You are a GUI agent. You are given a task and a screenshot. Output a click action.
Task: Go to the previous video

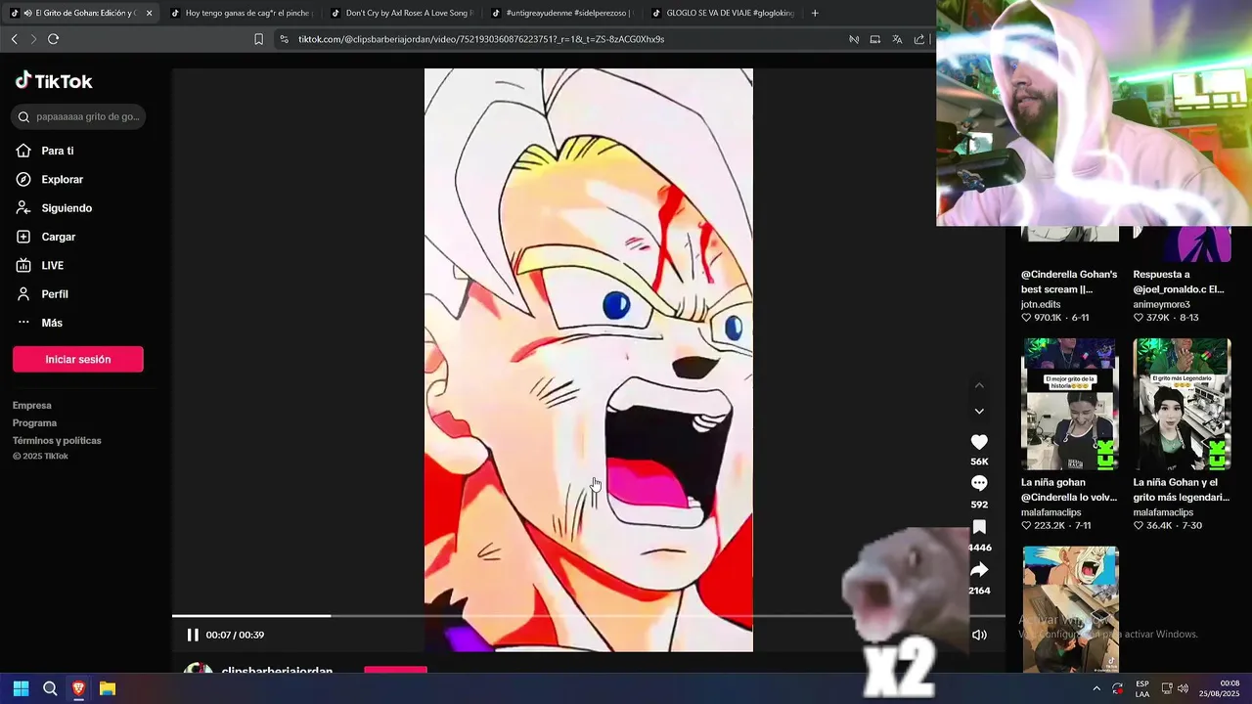[979, 385]
